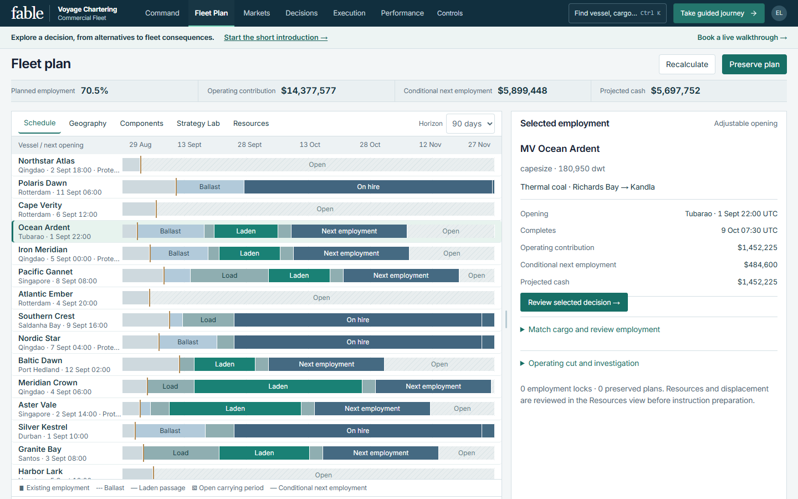Switch to the Geography tab
The width and height of the screenshot is (798, 499).
(88, 123)
